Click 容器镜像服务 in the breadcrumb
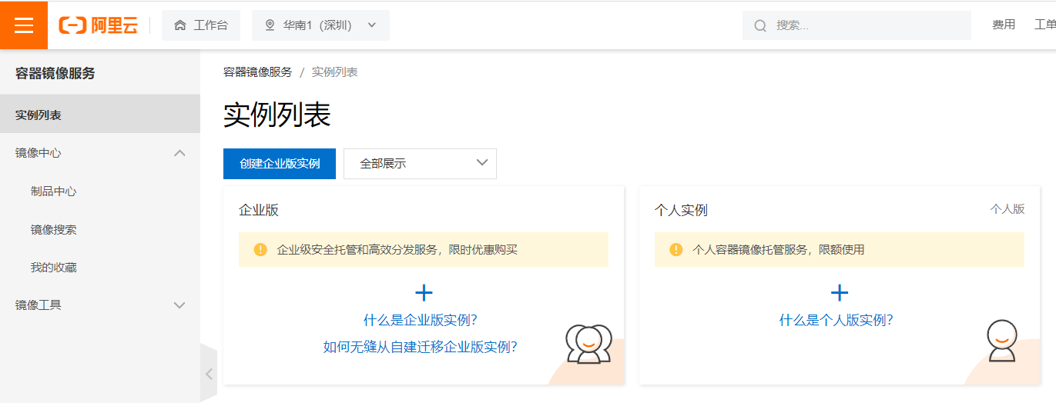Screen dimensions: 1056x403 click(x=258, y=72)
